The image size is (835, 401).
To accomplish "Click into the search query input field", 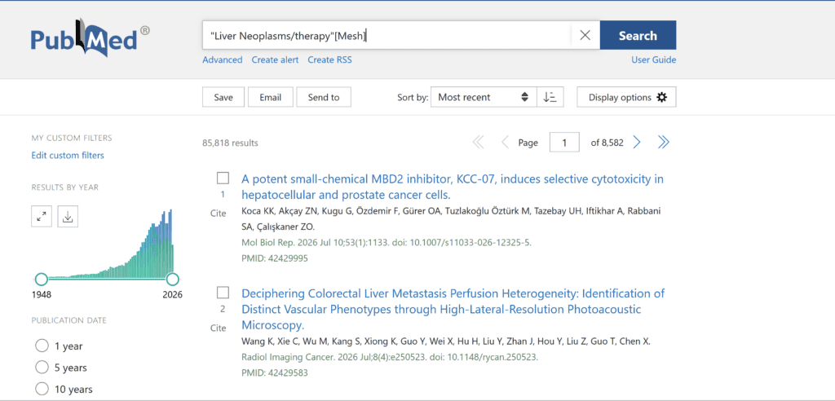I will (x=387, y=36).
